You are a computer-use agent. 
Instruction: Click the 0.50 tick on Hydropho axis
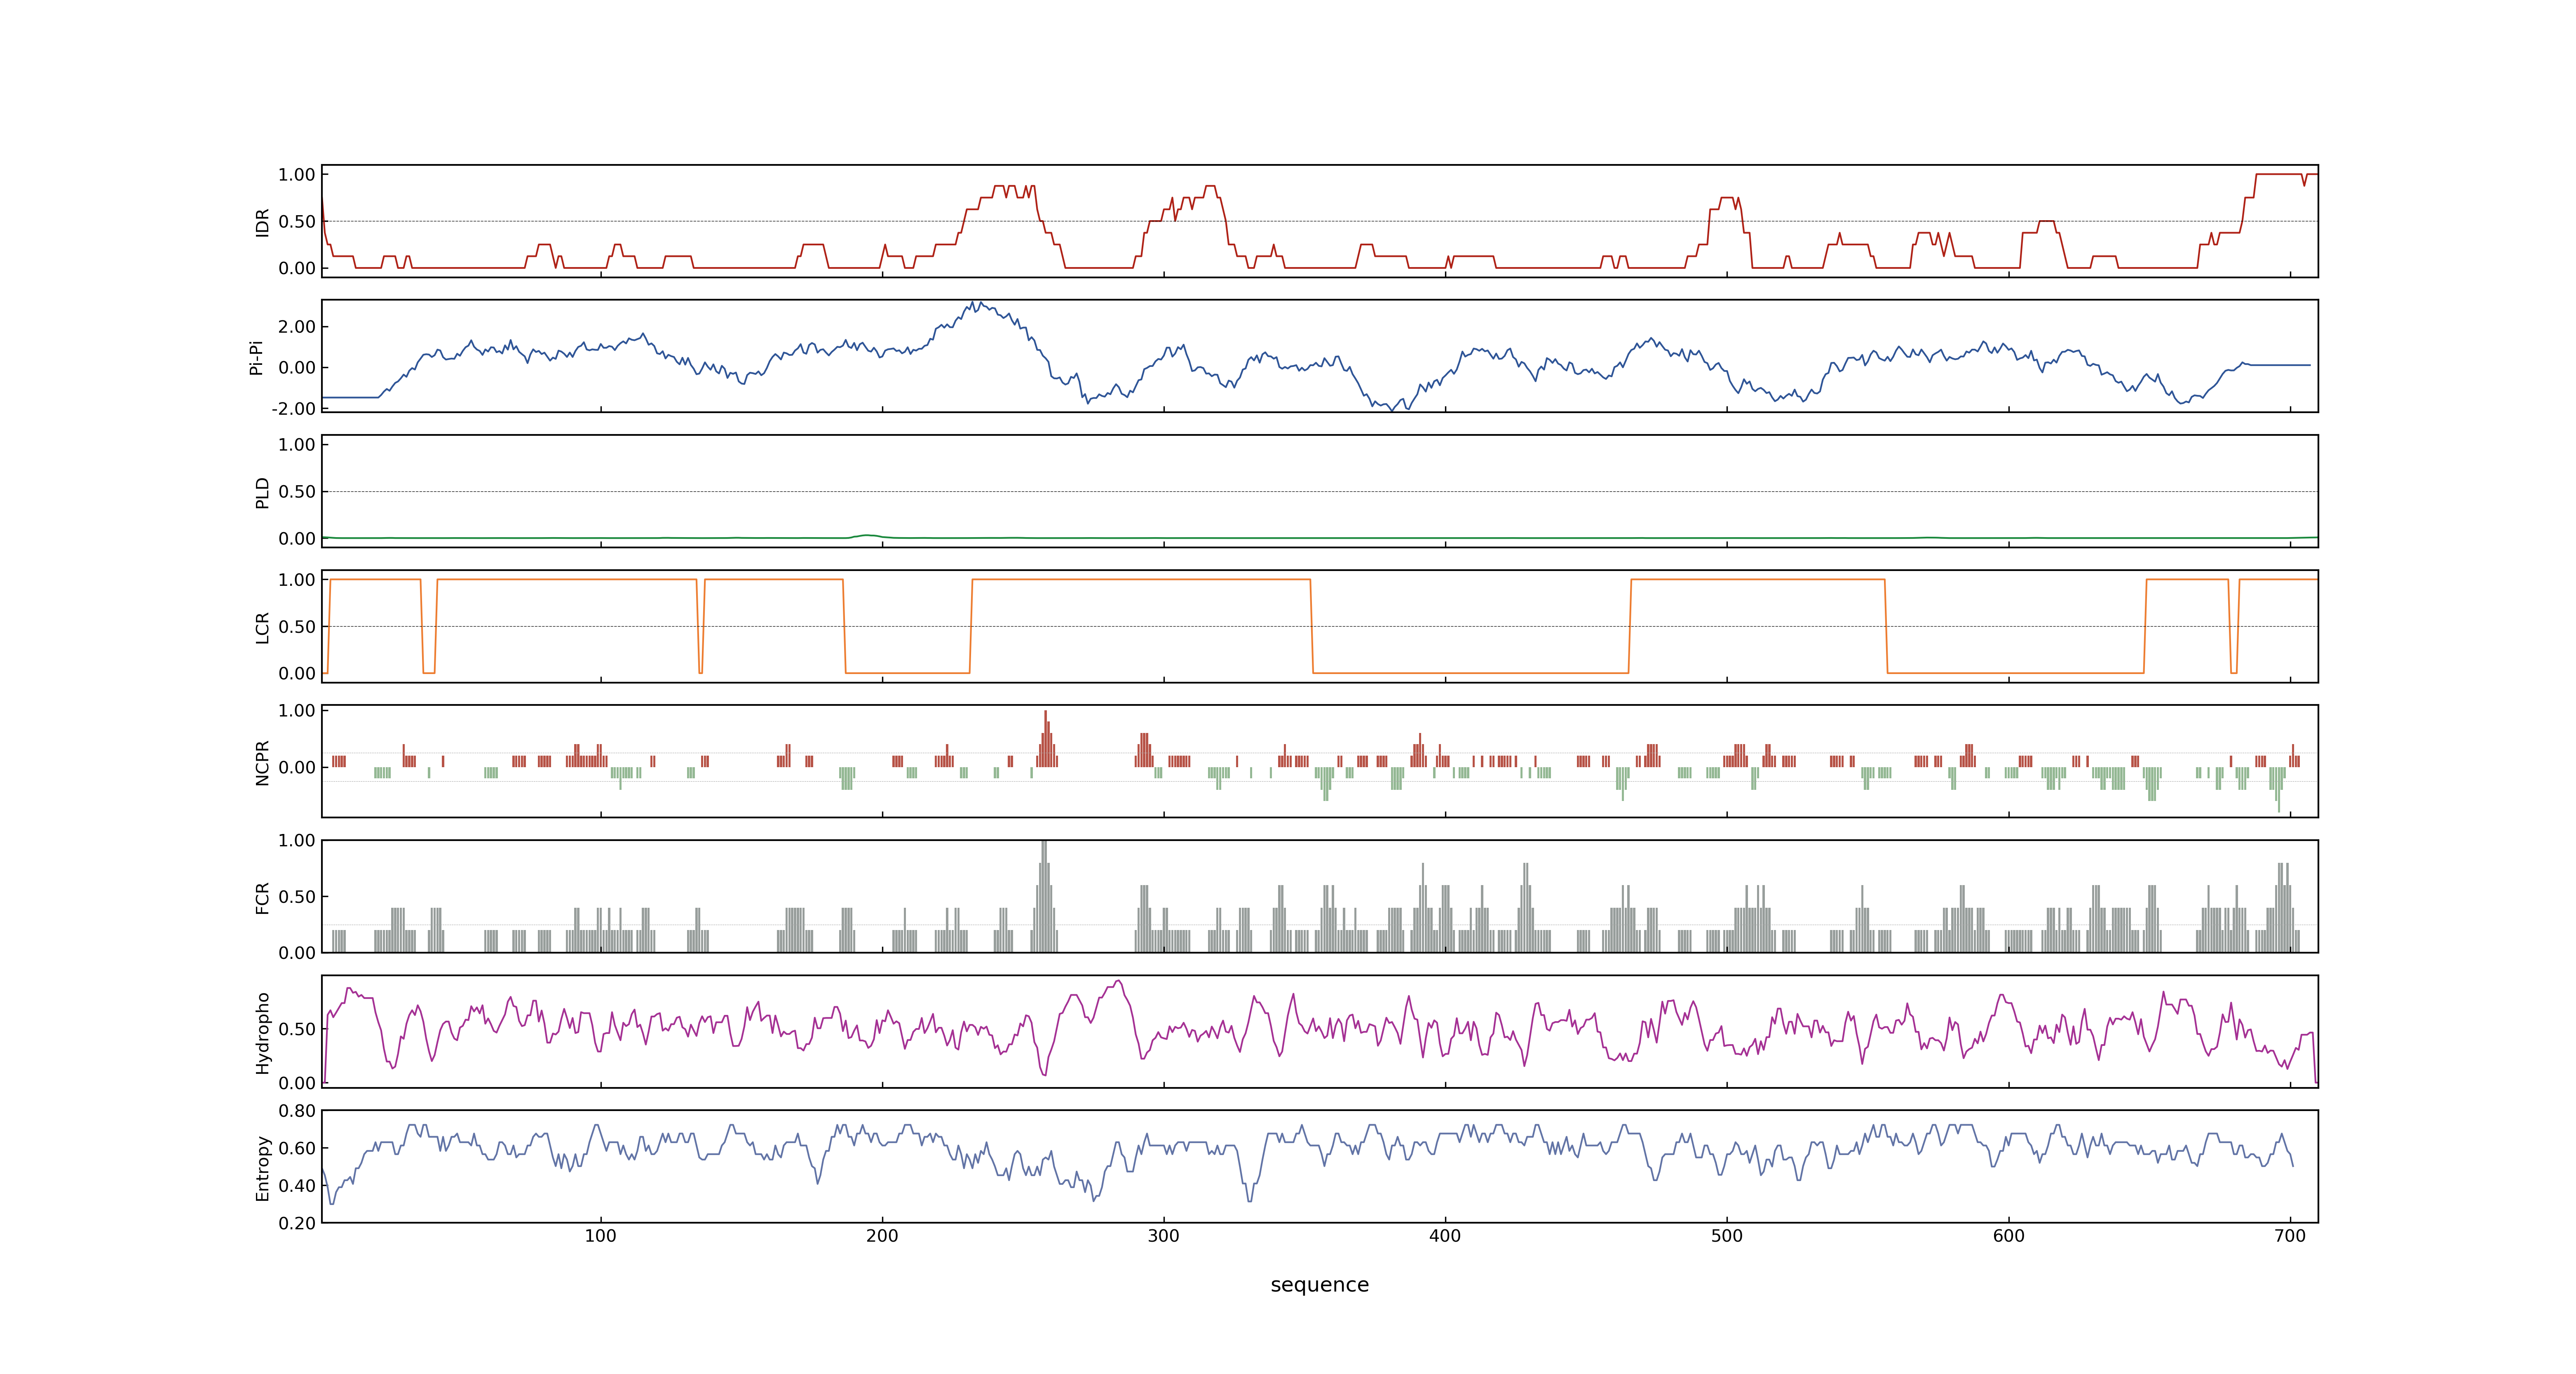click(x=297, y=1029)
